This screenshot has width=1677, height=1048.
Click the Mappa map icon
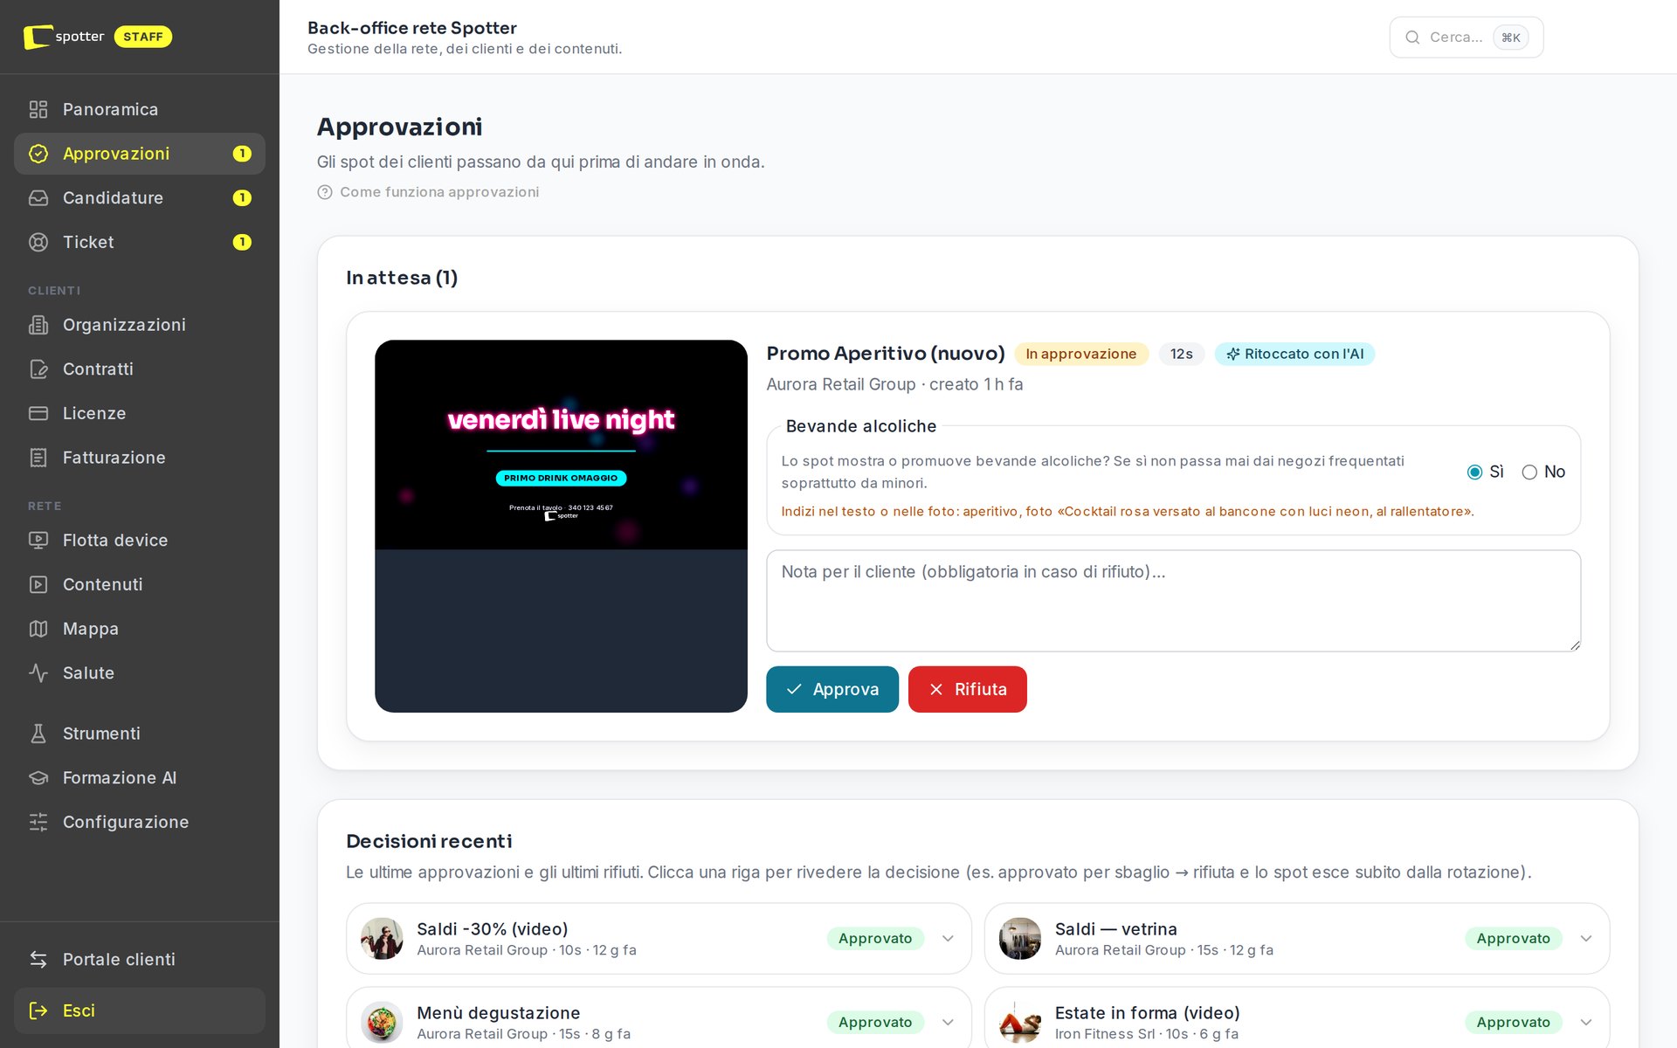(38, 629)
